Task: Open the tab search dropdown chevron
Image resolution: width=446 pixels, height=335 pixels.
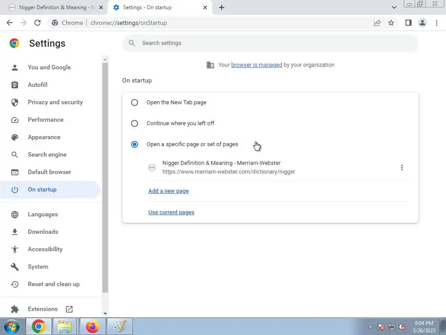Action: pos(394,7)
